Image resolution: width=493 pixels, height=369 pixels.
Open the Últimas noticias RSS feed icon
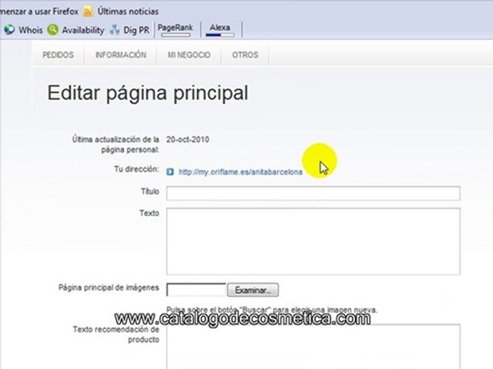[x=88, y=12]
